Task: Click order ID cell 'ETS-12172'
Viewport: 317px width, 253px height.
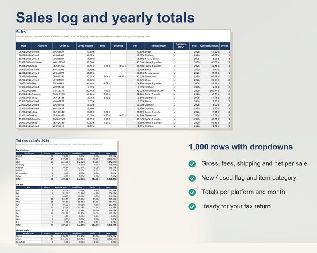Action: point(64,91)
